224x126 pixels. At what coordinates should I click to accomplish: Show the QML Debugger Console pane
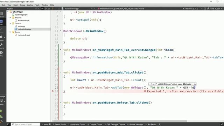click(x=115, y=125)
